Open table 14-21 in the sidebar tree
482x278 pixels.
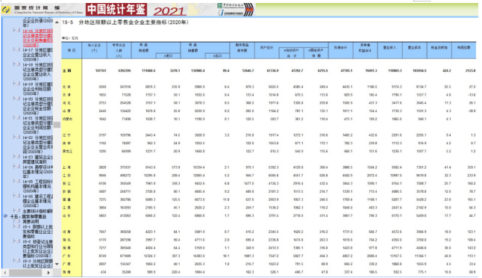pyautogui.click(x=37, y=125)
